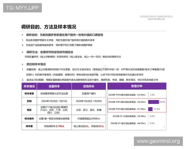Click the line starting 质量控制：线上问卷调研共回收195份答卷

pyautogui.click(x=95, y=70)
